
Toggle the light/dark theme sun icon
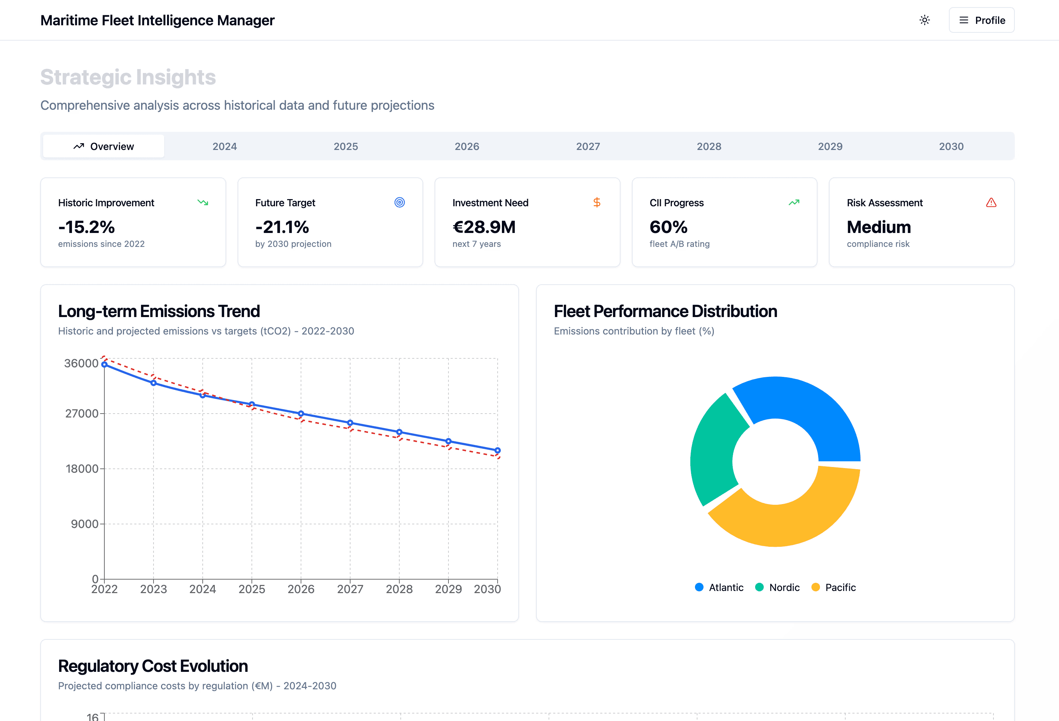pos(925,20)
